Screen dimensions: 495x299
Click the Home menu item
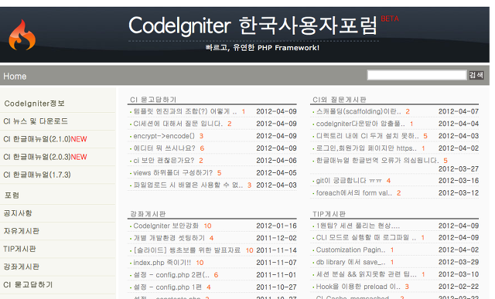[x=15, y=76]
